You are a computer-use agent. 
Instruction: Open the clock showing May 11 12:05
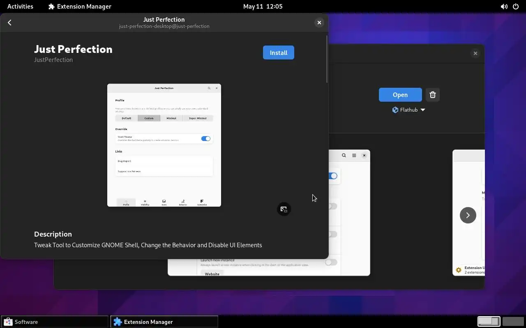point(263,6)
